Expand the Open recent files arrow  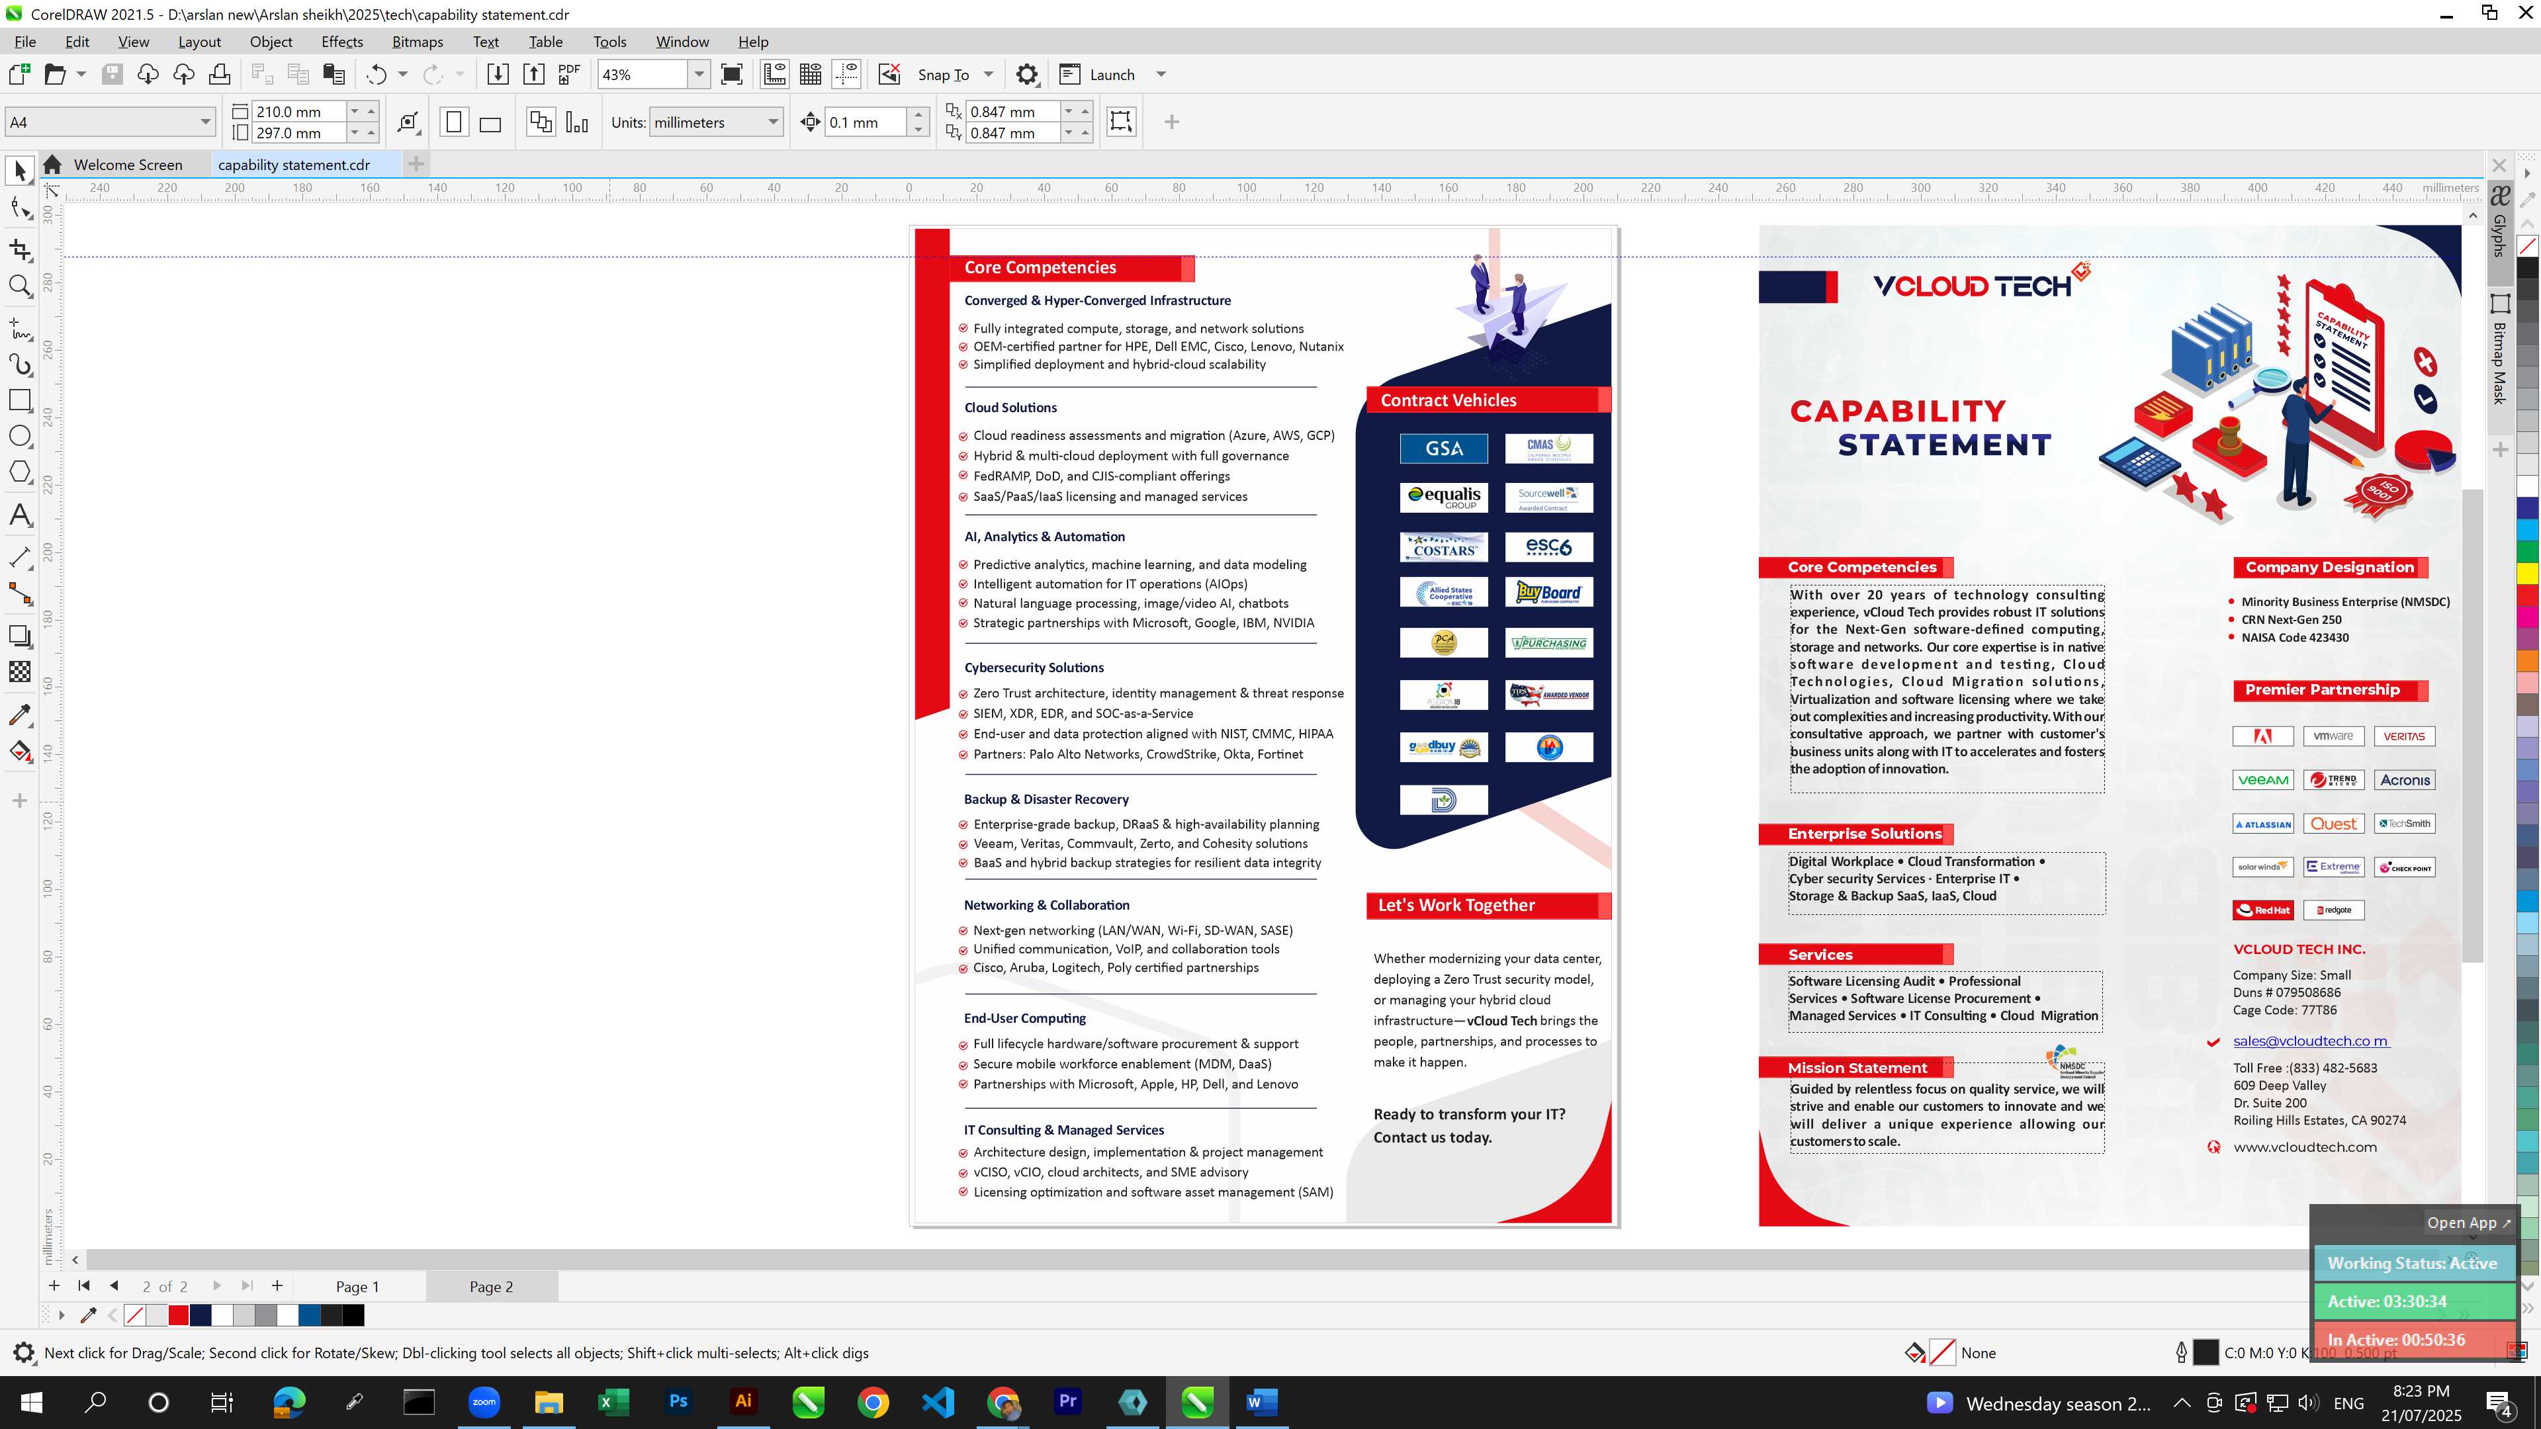click(x=81, y=75)
